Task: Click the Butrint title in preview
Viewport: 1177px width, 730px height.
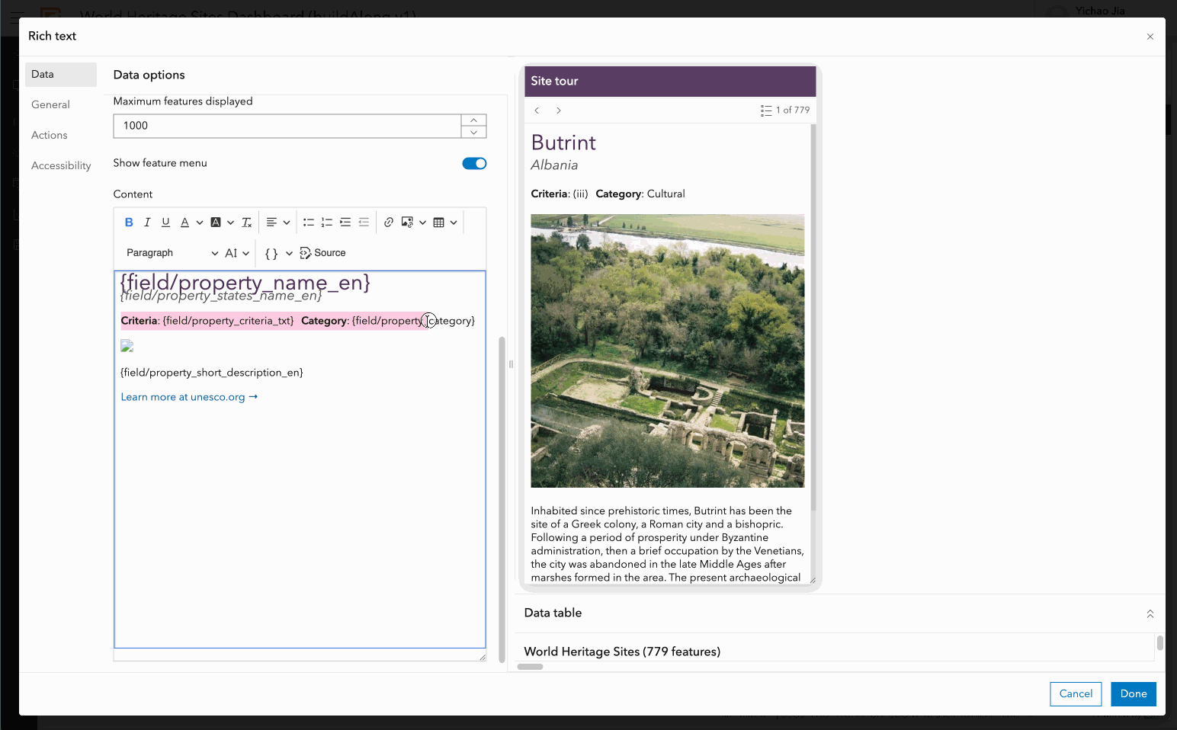Action: (563, 142)
